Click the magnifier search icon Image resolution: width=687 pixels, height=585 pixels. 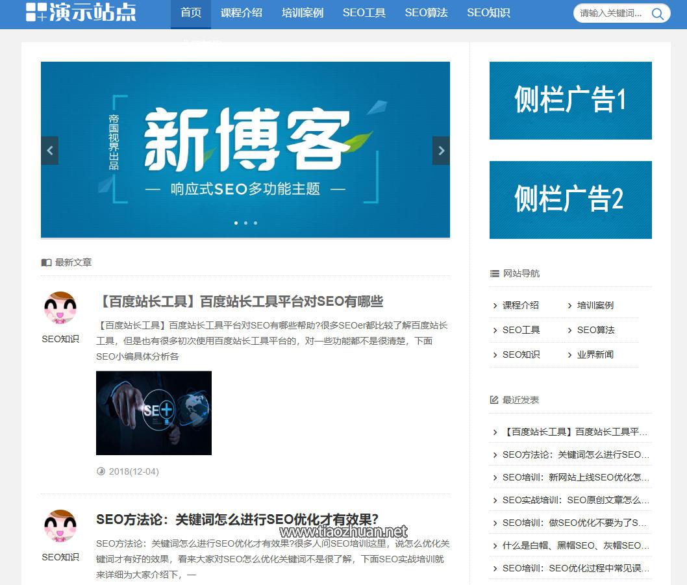coord(658,13)
